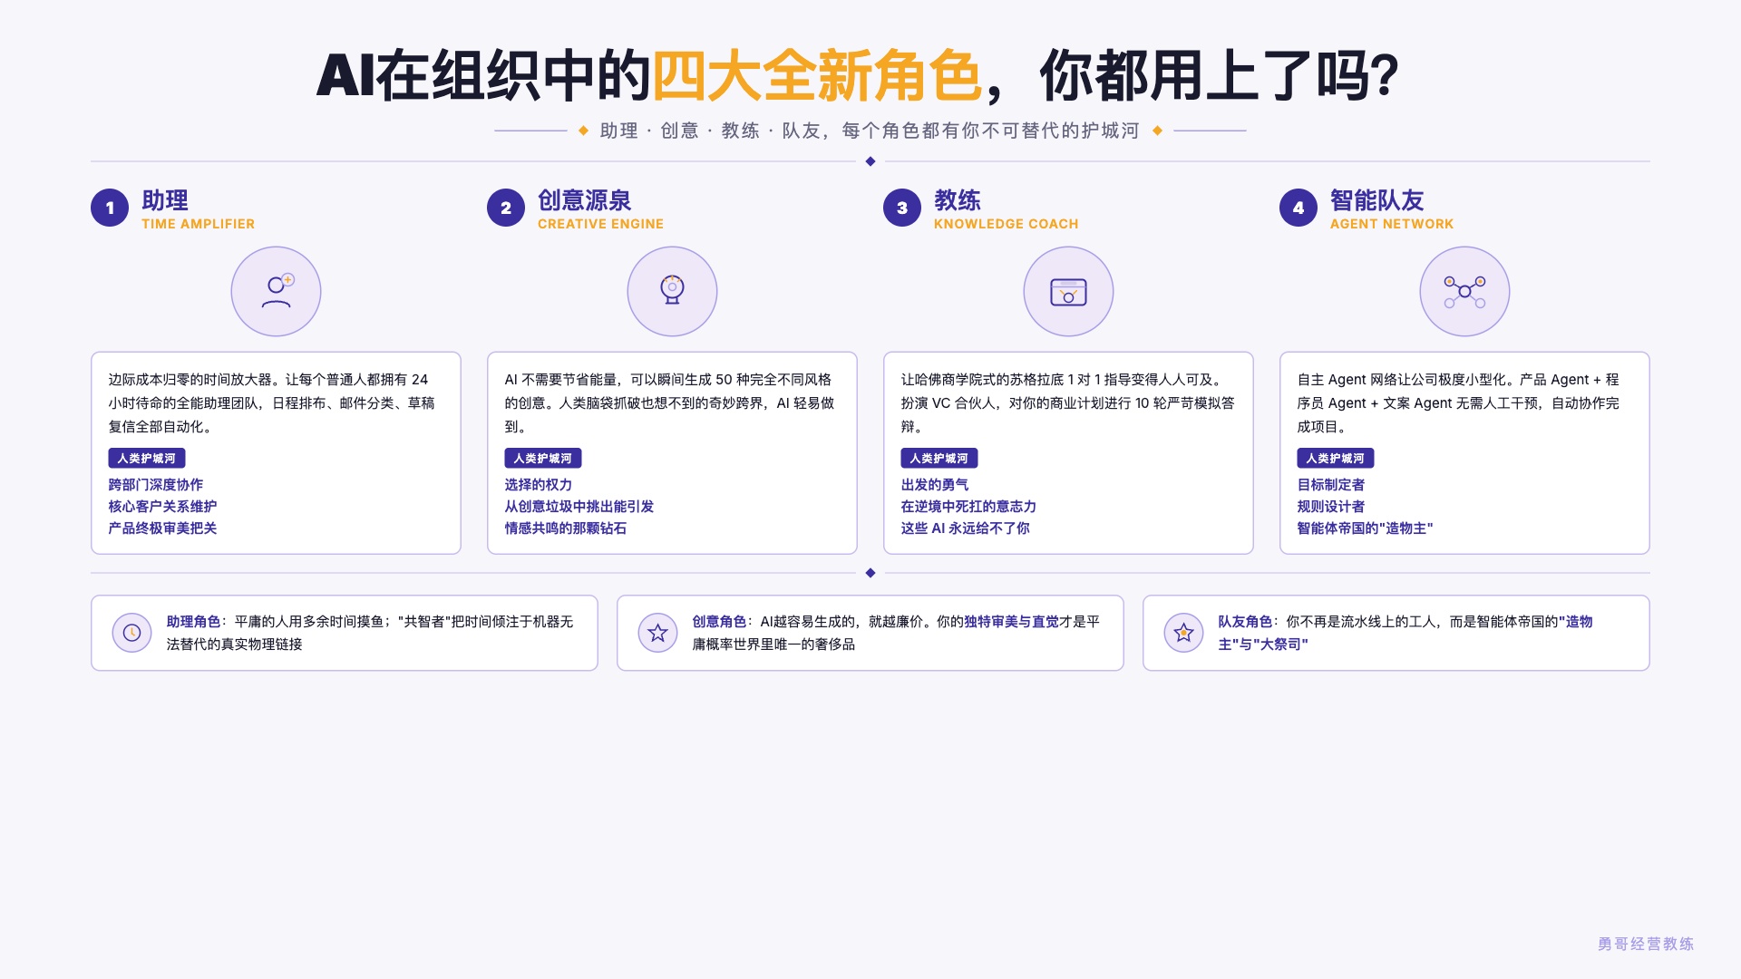Click the AGENT NETWORK subtitle
This screenshot has width=1741, height=979.
pyautogui.click(x=1392, y=224)
